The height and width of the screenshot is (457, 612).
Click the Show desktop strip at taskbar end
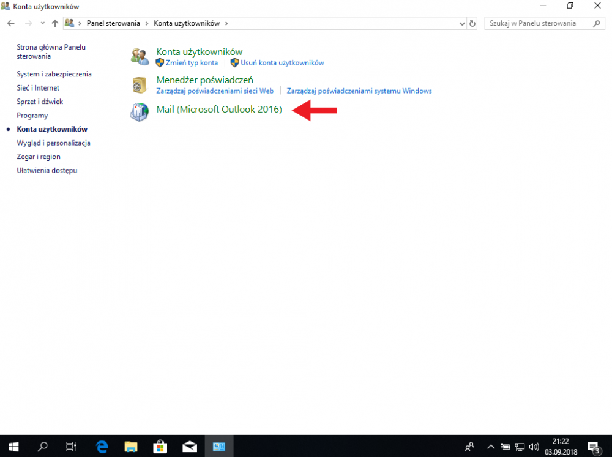coord(610,447)
